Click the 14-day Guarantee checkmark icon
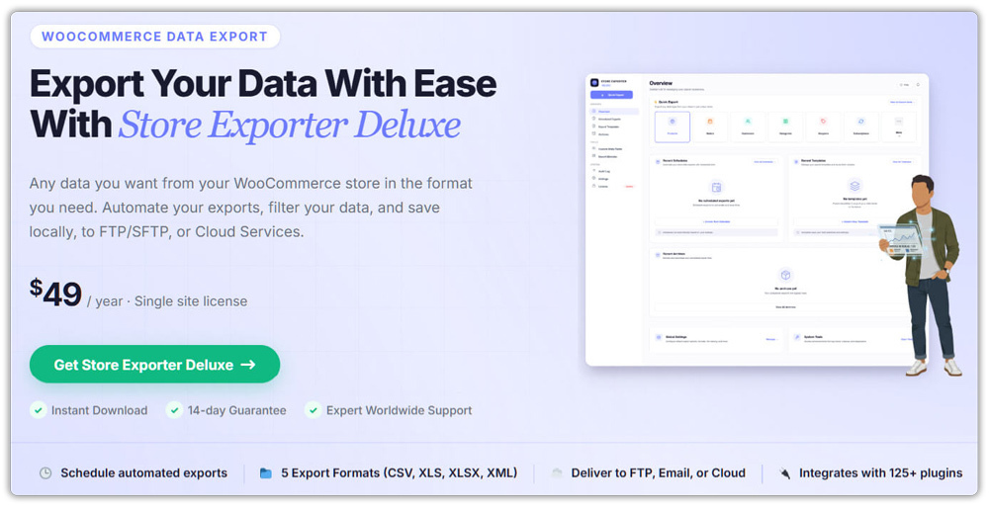989x507 pixels. 174,410
